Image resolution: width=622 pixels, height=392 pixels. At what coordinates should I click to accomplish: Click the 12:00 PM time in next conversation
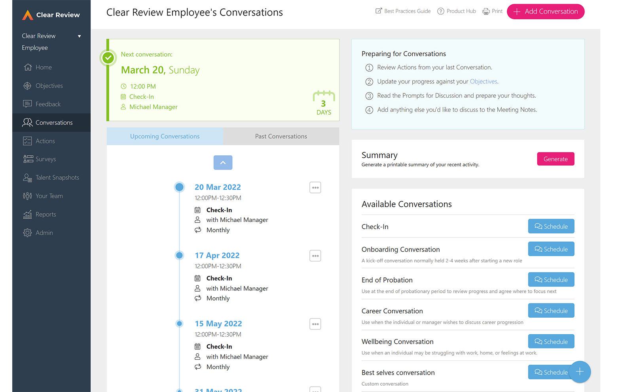tap(143, 87)
